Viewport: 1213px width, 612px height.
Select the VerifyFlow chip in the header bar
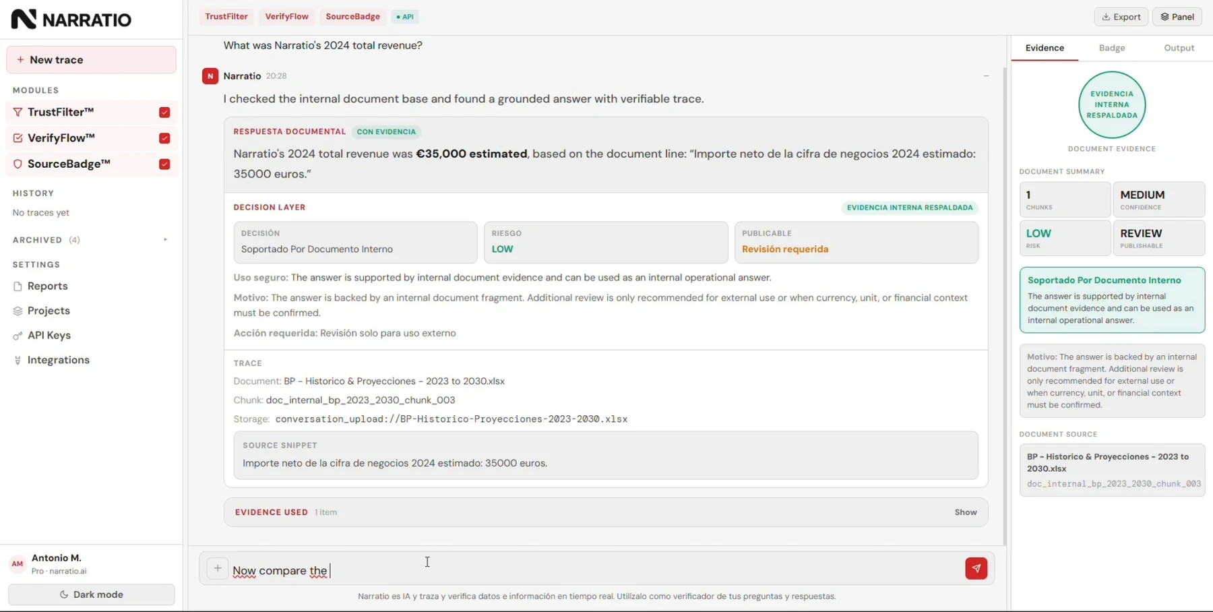(x=287, y=17)
